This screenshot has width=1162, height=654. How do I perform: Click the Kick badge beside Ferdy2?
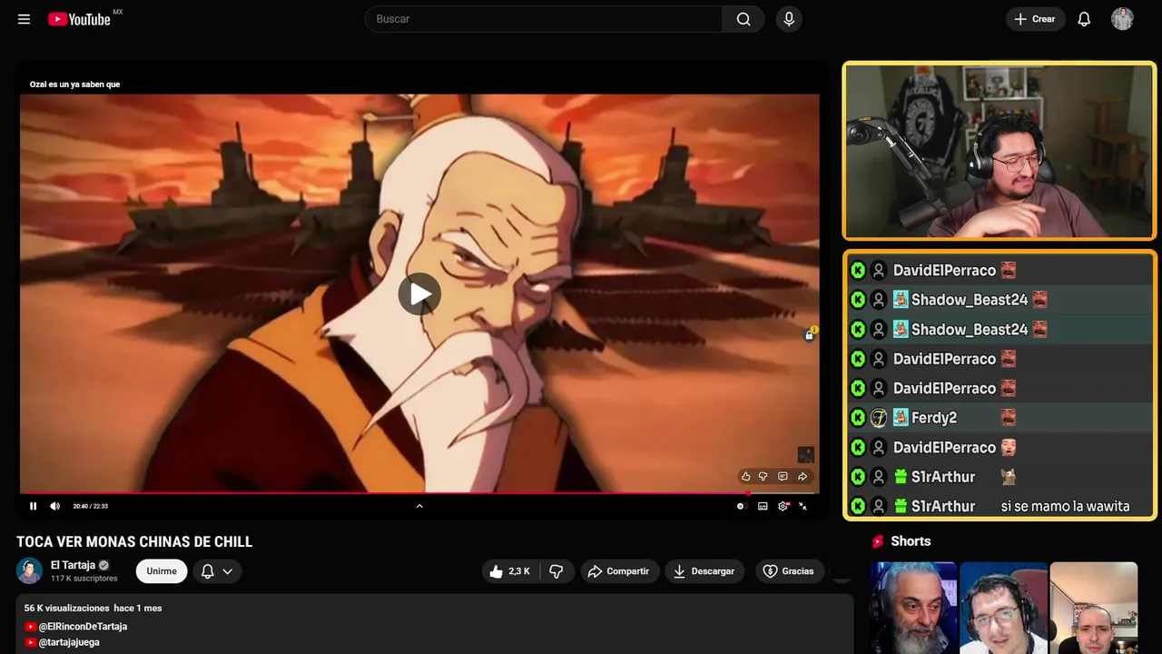click(858, 418)
